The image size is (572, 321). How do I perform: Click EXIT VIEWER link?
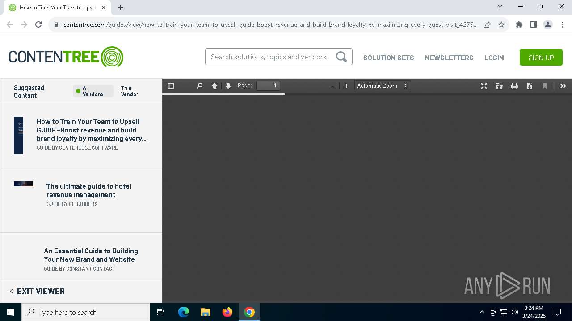coord(37,291)
